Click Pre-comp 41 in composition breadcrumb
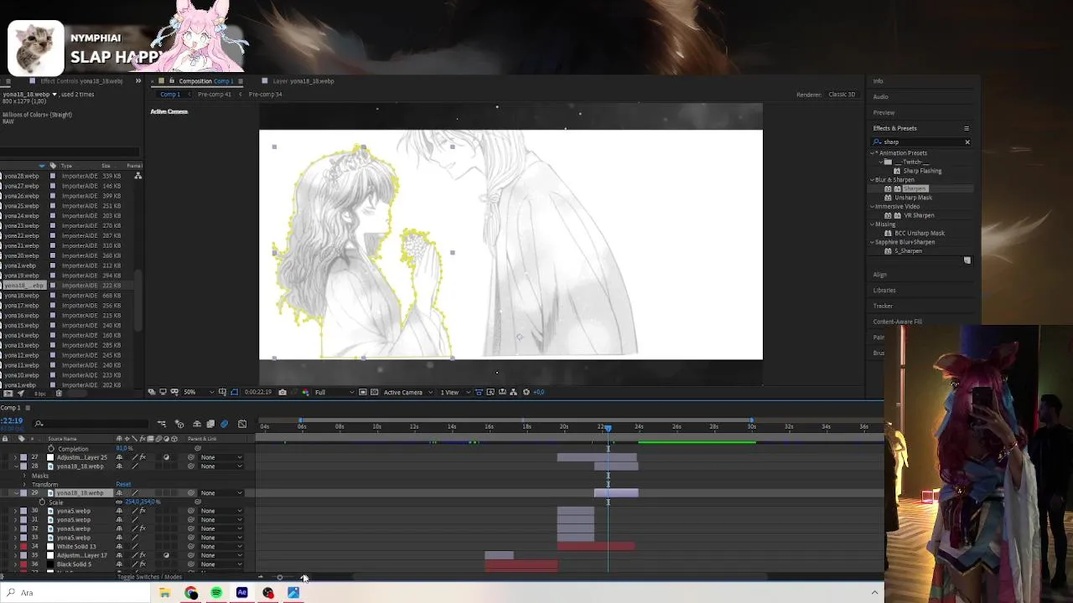The height and width of the screenshot is (603, 1073). (215, 94)
